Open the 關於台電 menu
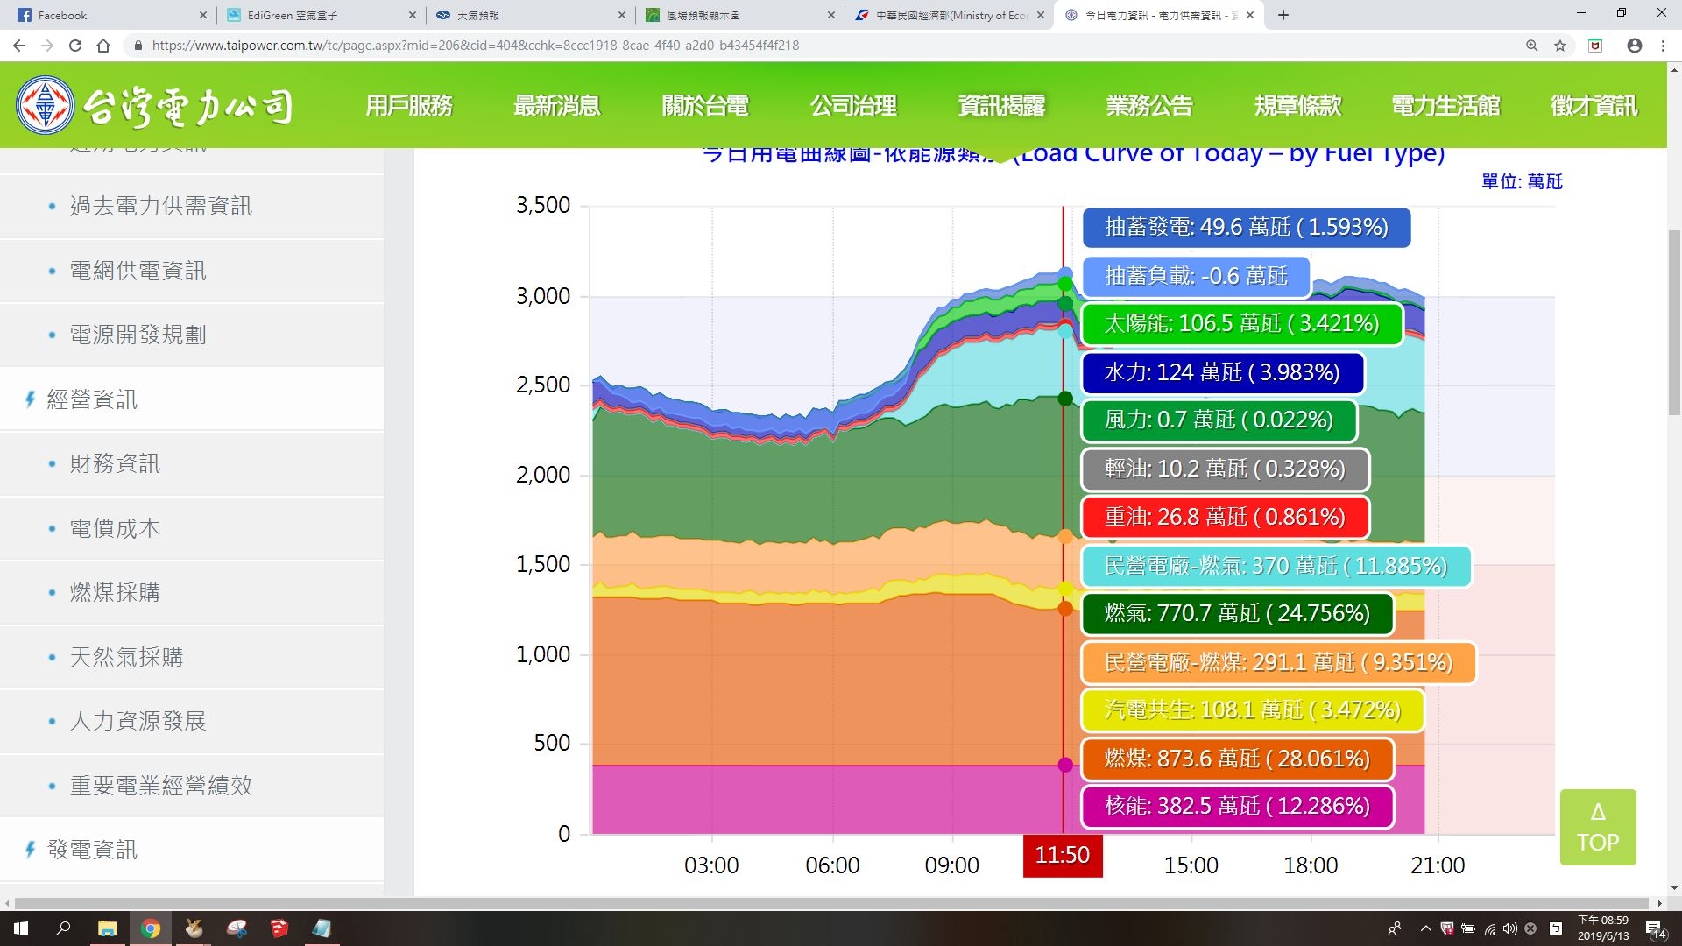The height and width of the screenshot is (946, 1682). pos(705,105)
